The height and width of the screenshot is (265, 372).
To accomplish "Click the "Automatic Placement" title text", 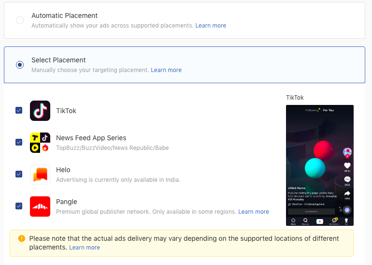I will (x=65, y=15).
